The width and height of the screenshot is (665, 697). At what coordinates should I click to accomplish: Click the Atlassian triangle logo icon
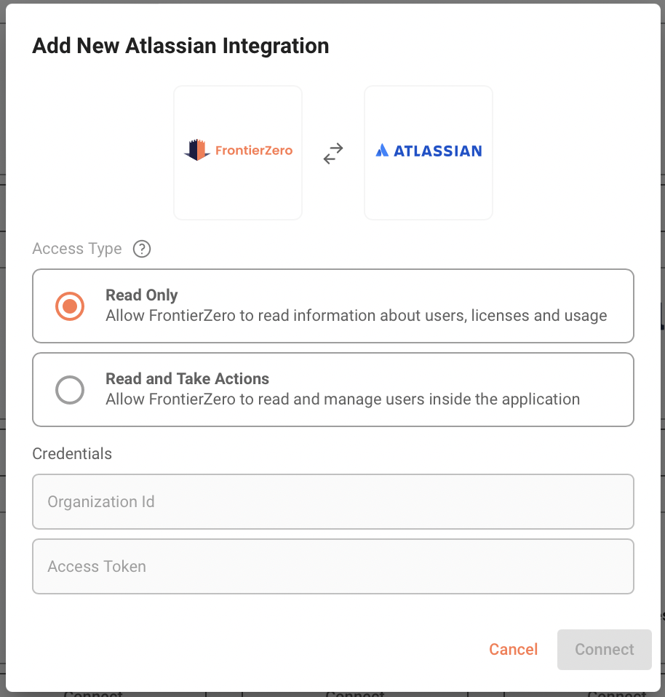pyautogui.click(x=382, y=151)
